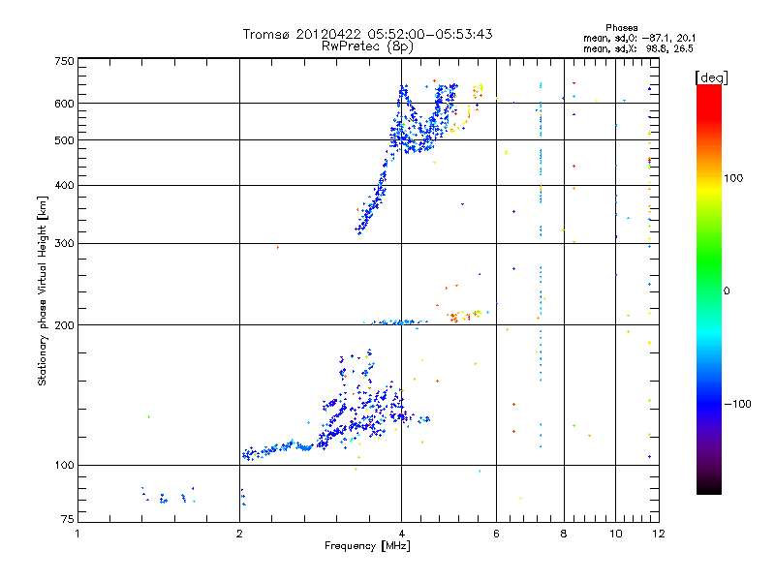
Task: Click the colorbar tick label '100'
Action: [x=733, y=178]
